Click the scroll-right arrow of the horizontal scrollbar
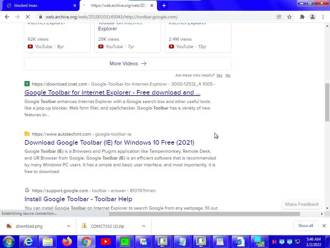330x248 pixels. coord(322,214)
